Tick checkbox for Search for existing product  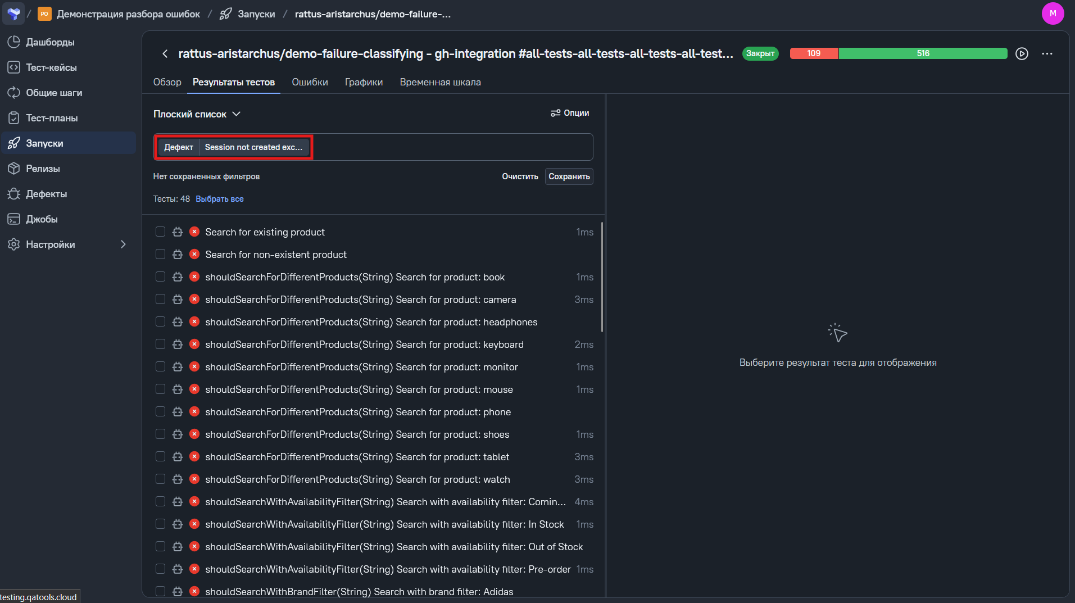point(160,232)
